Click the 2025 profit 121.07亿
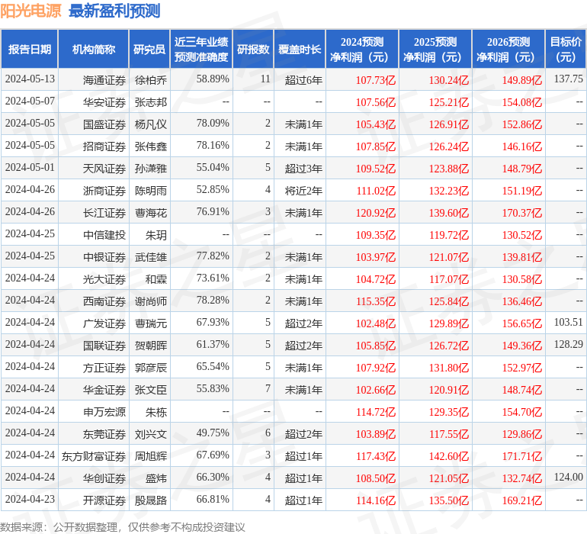This screenshot has height=534, width=587. pyautogui.click(x=449, y=256)
